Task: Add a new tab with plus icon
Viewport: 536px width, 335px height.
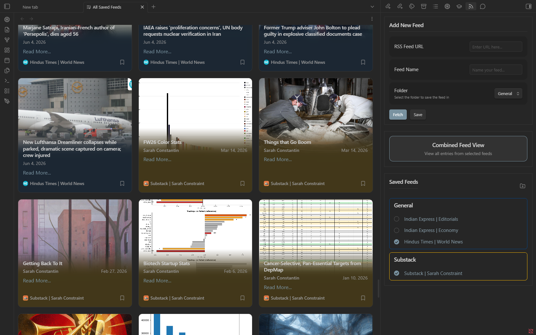Action: coord(153,7)
